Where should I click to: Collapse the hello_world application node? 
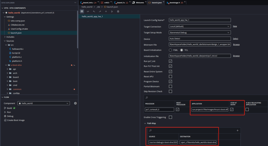[x=4, y=13]
